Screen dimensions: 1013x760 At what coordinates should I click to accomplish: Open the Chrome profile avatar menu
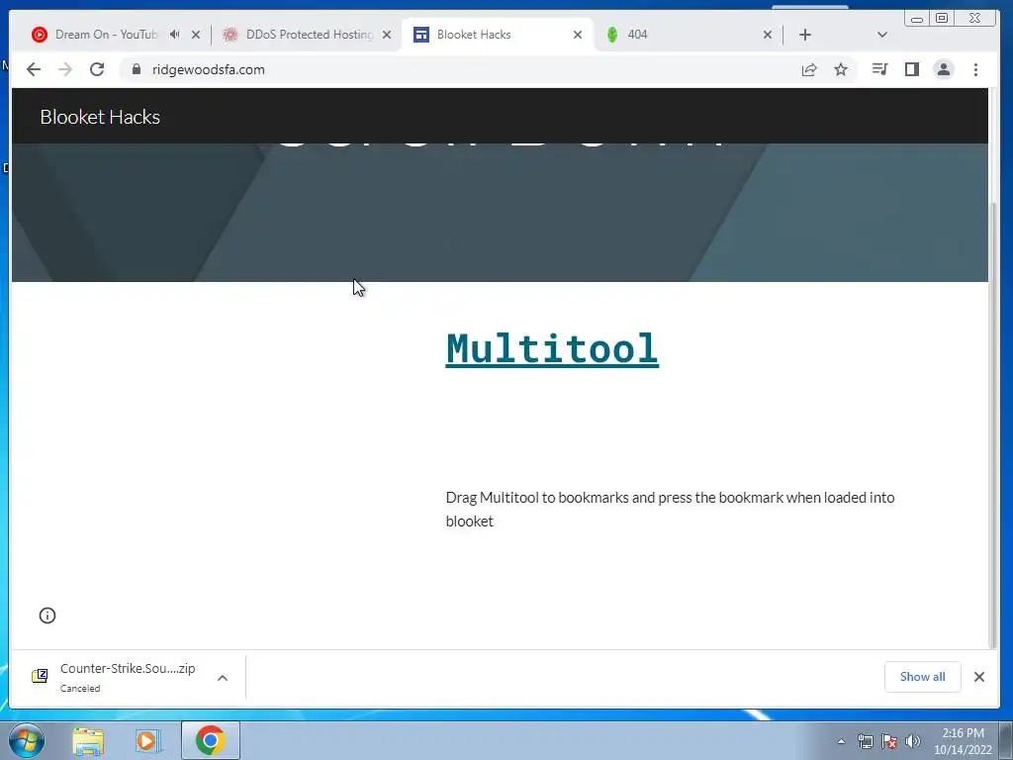(943, 70)
